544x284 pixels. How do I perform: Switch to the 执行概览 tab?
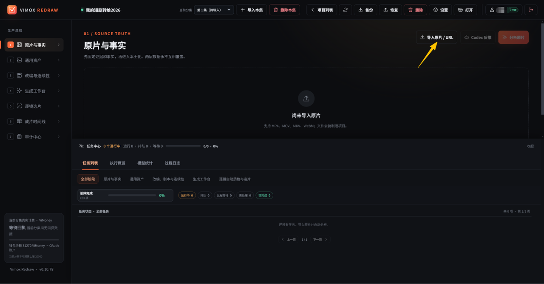point(117,163)
